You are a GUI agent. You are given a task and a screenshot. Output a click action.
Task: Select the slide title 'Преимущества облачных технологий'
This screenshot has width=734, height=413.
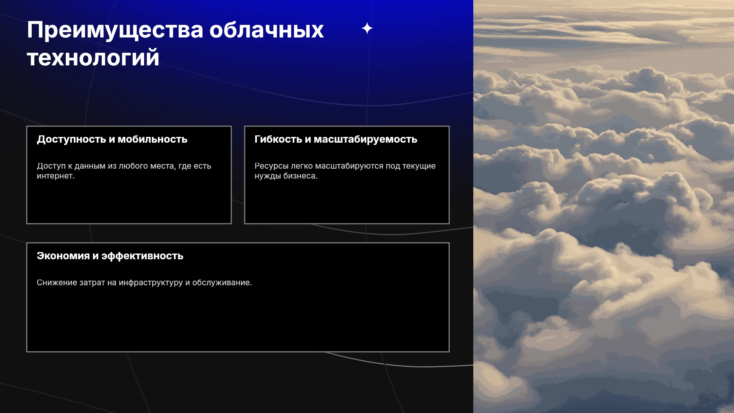pos(175,44)
